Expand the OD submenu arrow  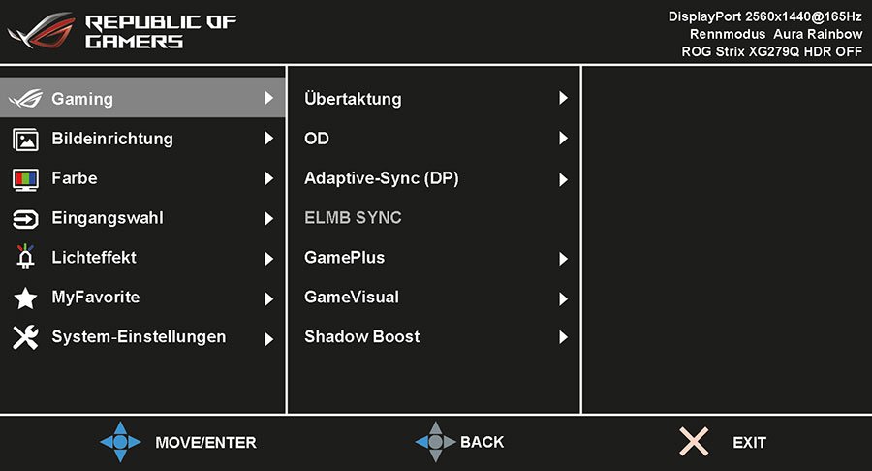coord(563,139)
